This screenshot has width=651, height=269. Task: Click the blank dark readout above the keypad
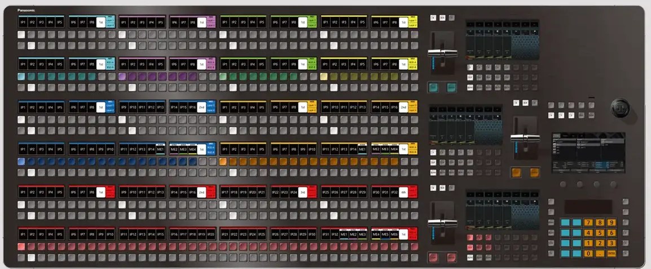coord(588,207)
